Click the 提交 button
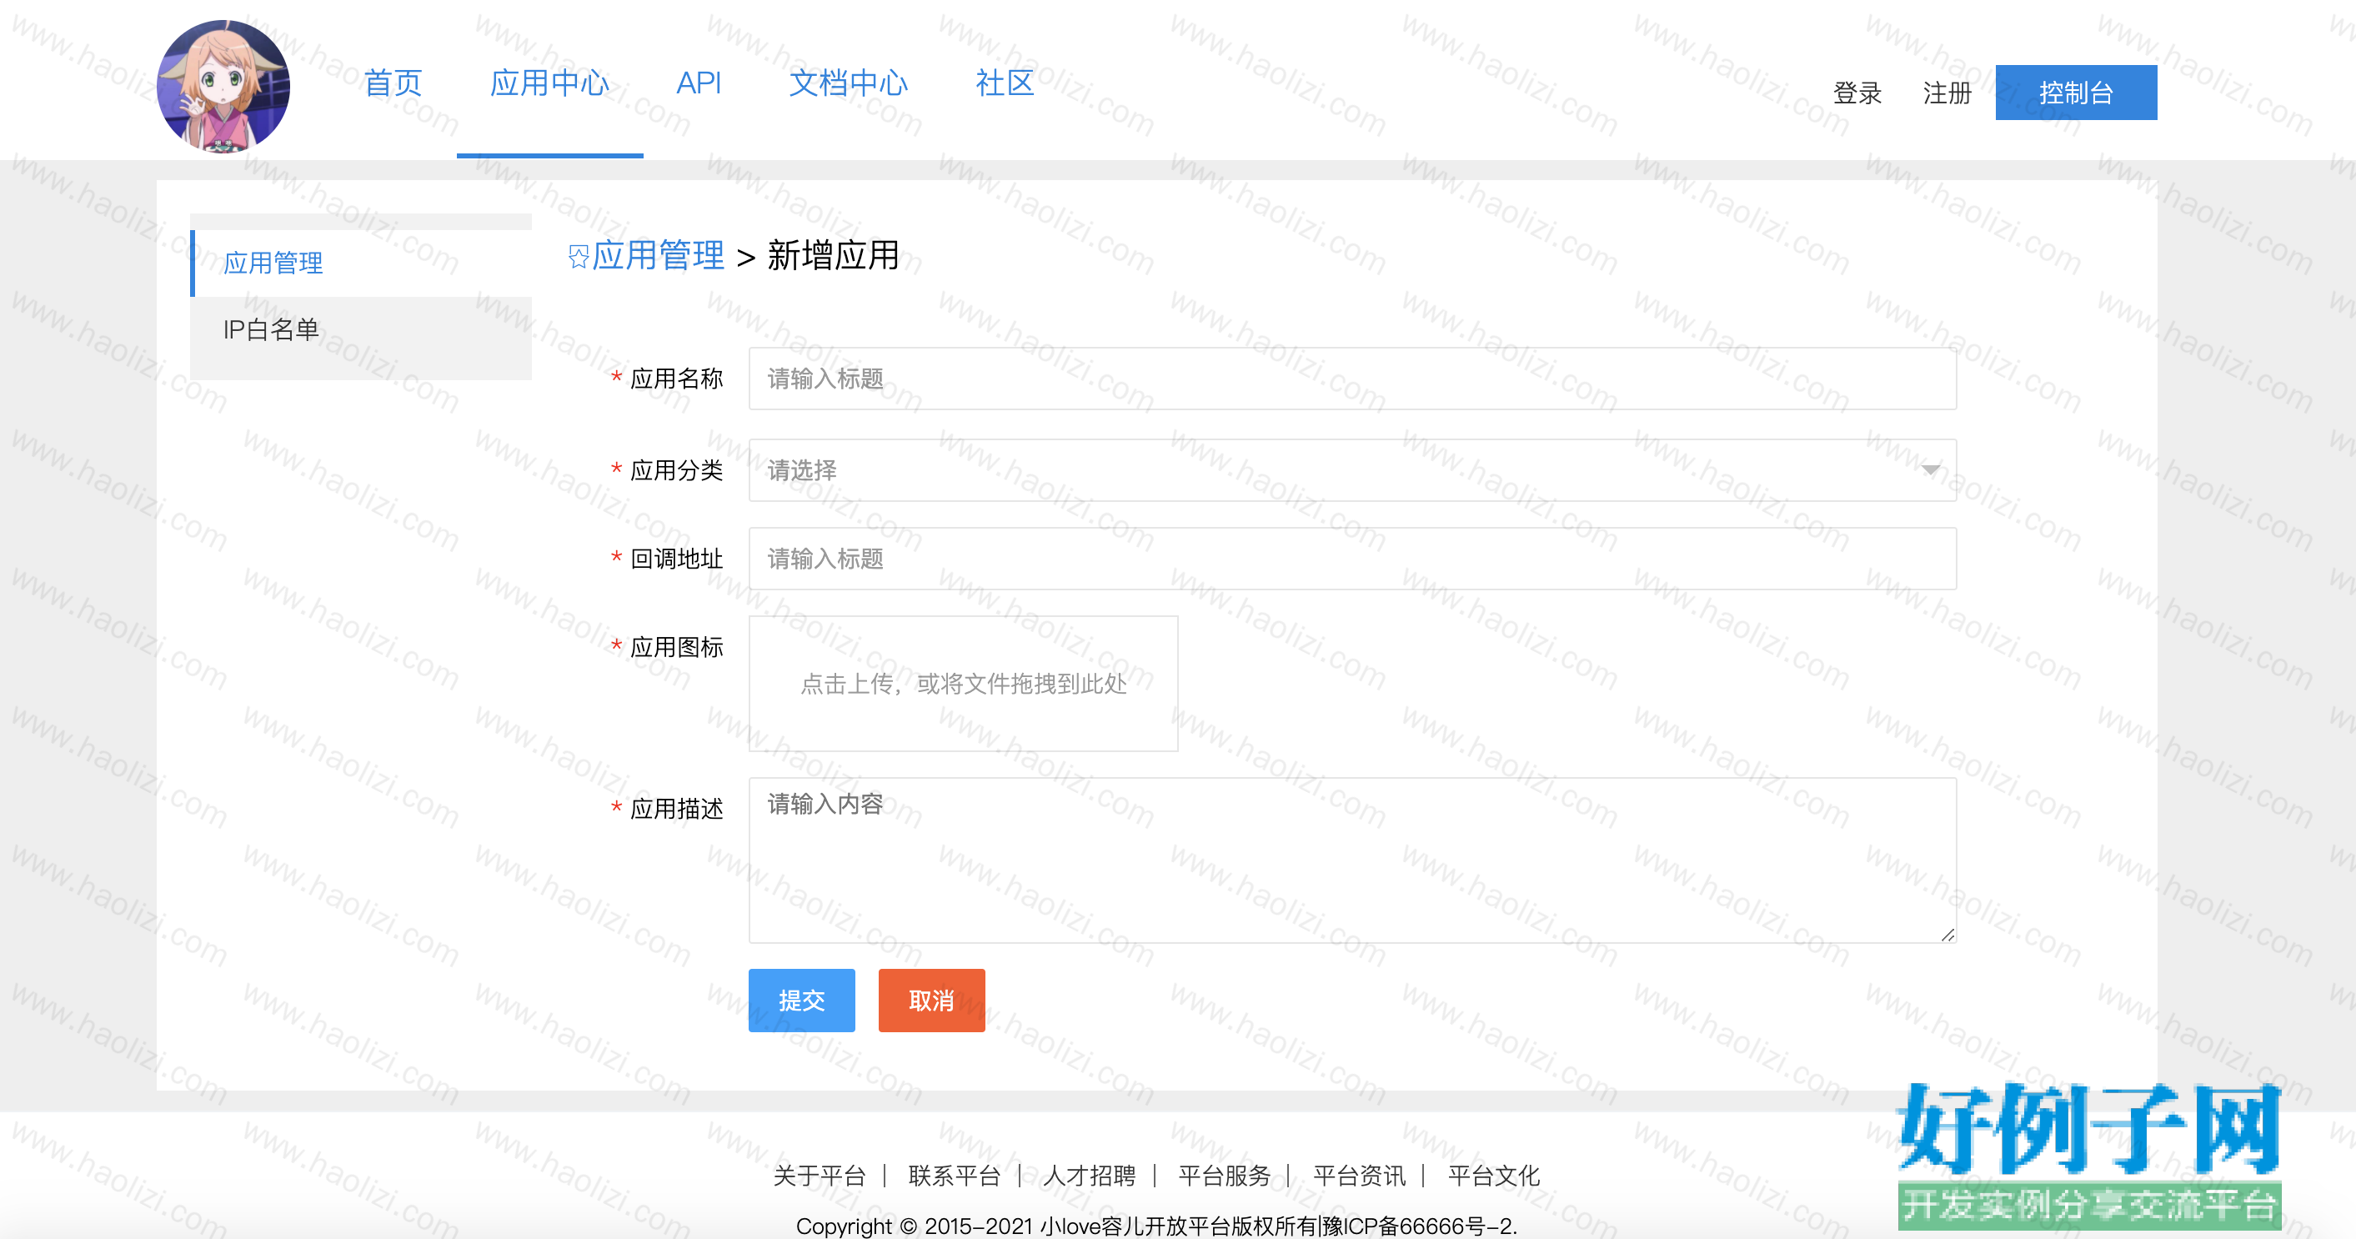Image resolution: width=2356 pixels, height=1239 pixels. tap(801, 1001)
